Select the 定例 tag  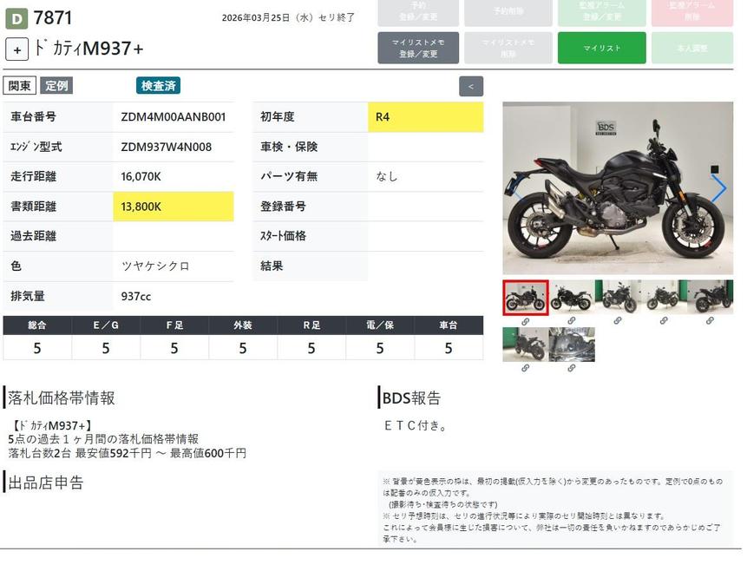56,86
